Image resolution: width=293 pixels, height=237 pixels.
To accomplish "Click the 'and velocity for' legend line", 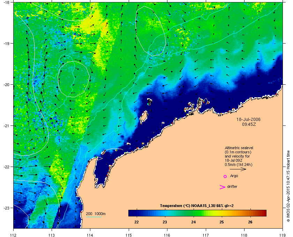I will (x=237, y=156).
